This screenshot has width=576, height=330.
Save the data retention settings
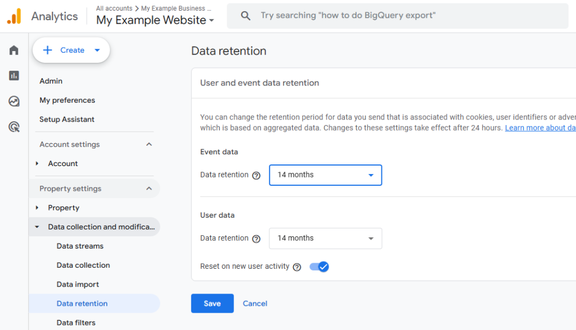pyautogui.click(x=212, y=303)
